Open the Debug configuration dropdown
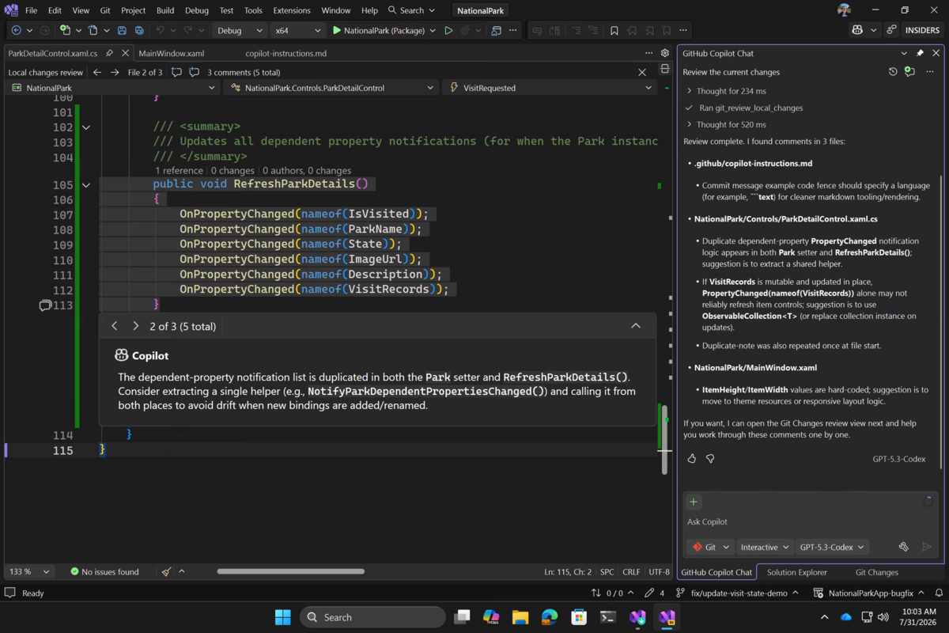Viewport: 949px width, 633px height. click(x=240, y=30)
